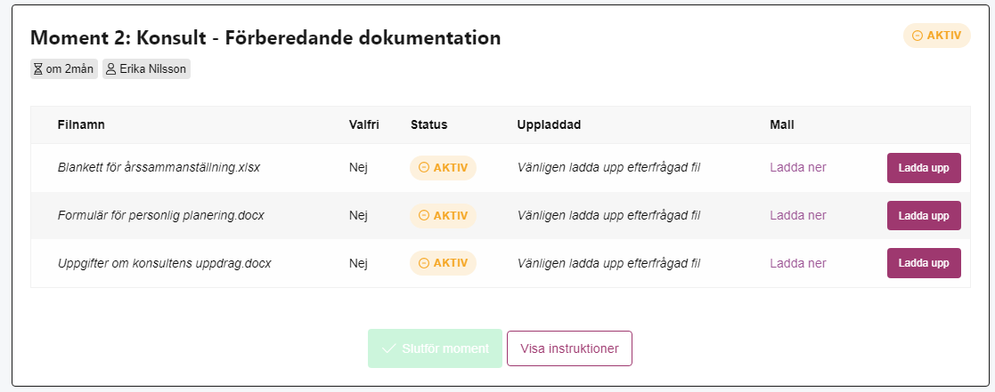Click the person icon next to Erika Nilsson
Screen dimensions: 995x392
[111, 69]
